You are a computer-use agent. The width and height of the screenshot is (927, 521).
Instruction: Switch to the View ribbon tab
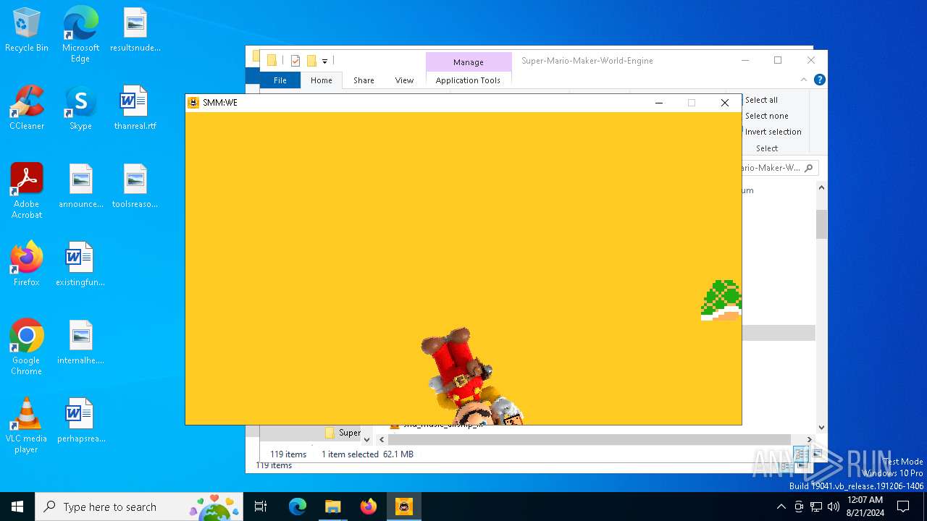click(404, 80)
